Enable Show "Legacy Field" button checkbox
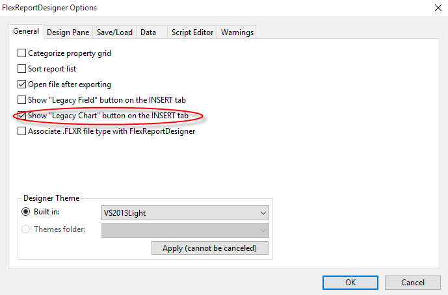 tap(21, 100)
